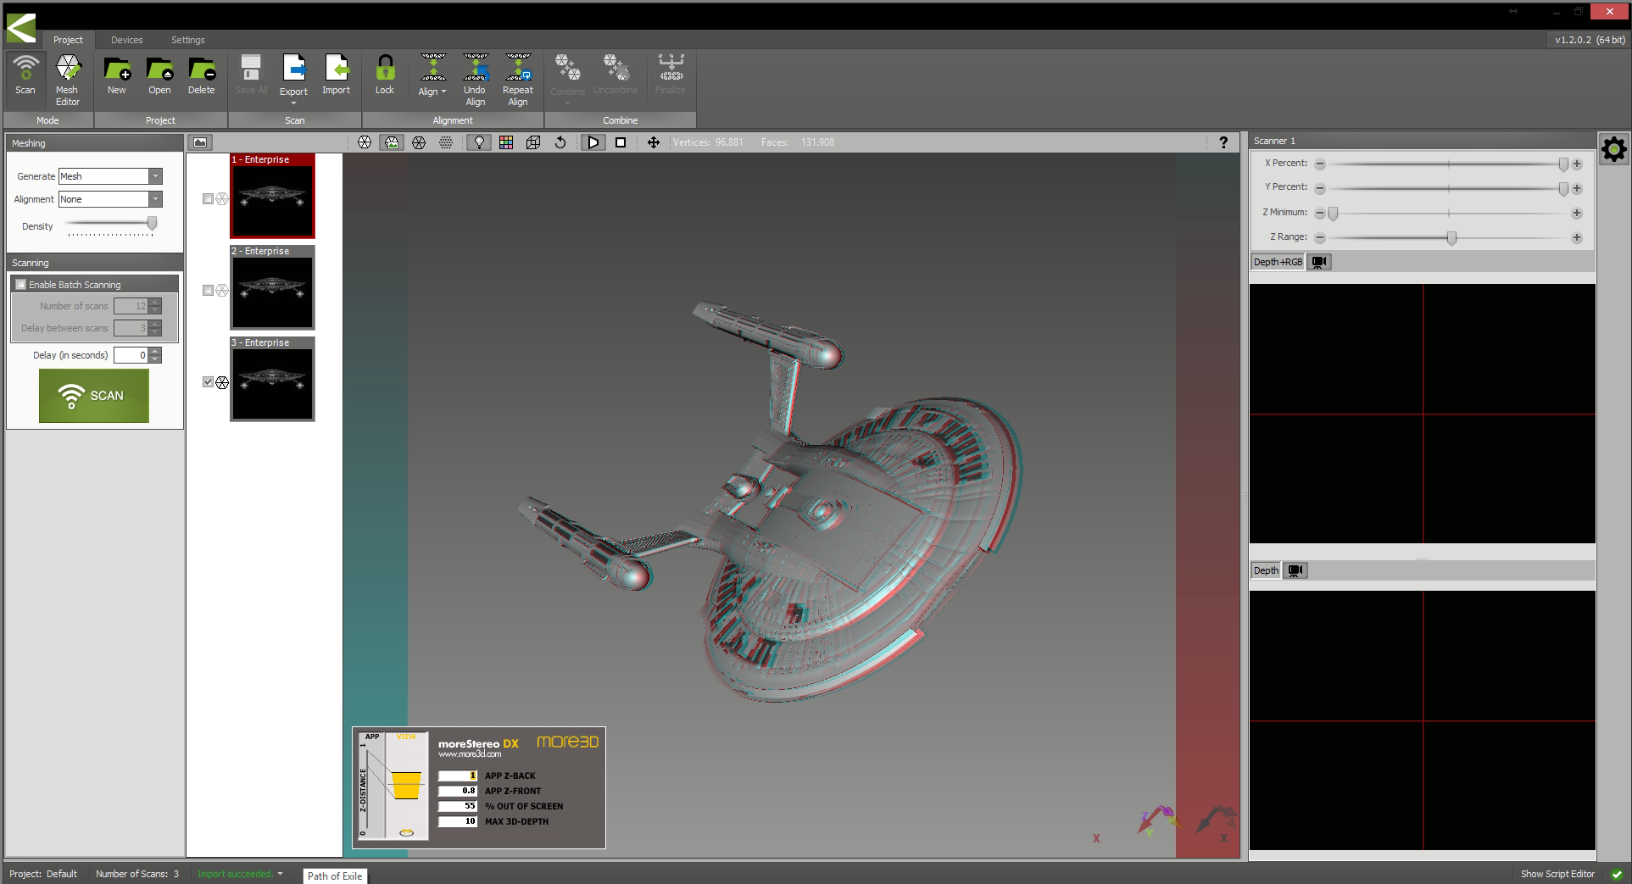
Task: Activate the move/pan tool
Action: coord(654,142)
